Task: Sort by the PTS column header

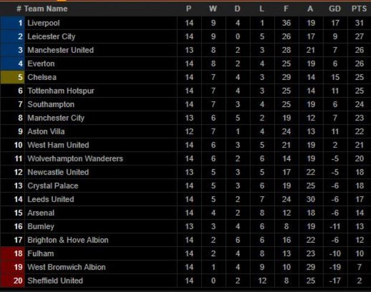Action: [x=358, y=9]
